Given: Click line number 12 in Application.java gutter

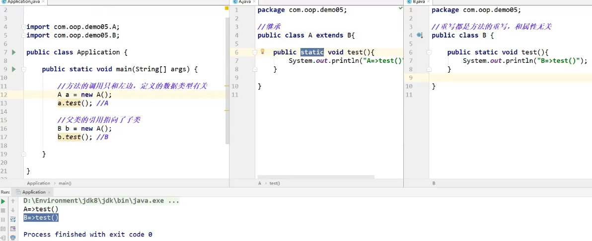Looking at the screenshot, I should pyautogui.click(x=4, y=95).
